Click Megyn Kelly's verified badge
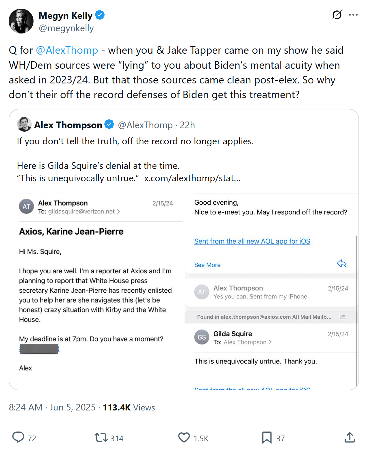 point(100,15)
